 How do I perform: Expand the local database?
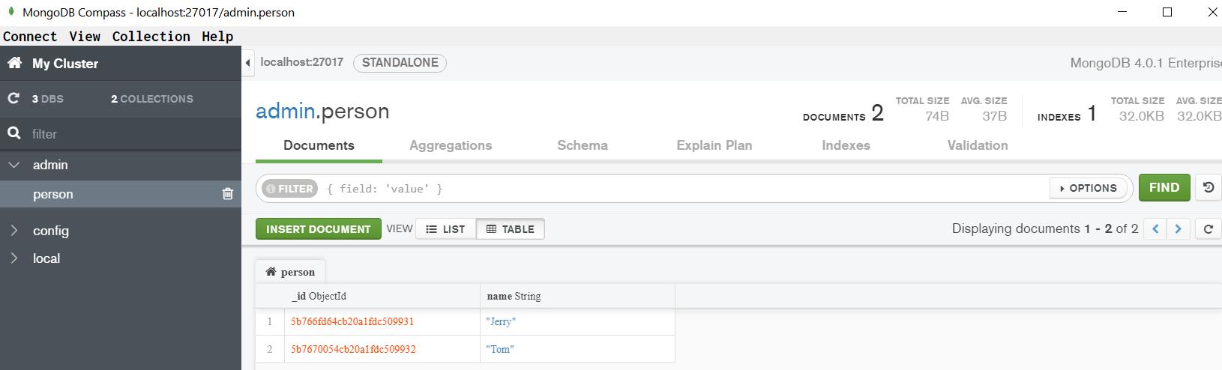tap(14, 258)
